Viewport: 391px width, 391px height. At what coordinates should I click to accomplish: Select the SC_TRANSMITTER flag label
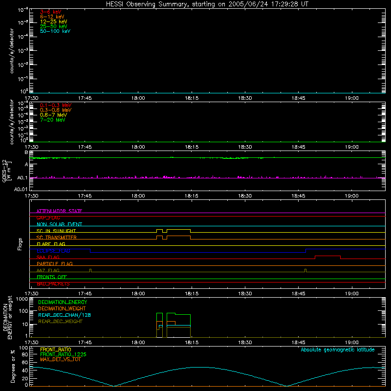56,238
